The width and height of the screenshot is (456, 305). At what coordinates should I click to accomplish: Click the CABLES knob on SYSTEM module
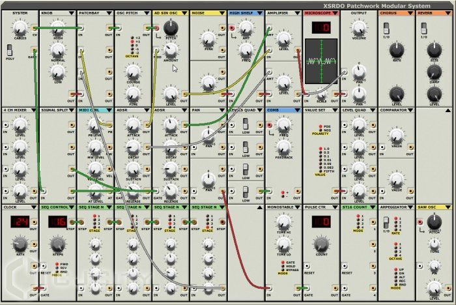click(20, 28)
